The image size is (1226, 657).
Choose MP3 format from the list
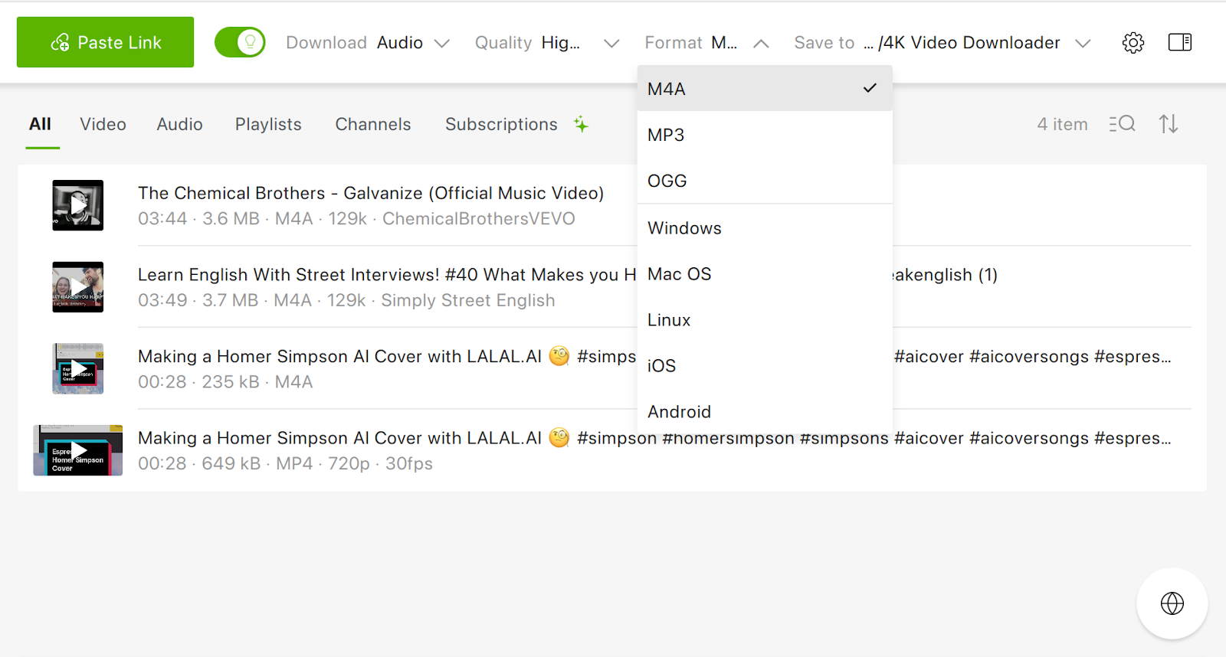[x=765, y=135]
